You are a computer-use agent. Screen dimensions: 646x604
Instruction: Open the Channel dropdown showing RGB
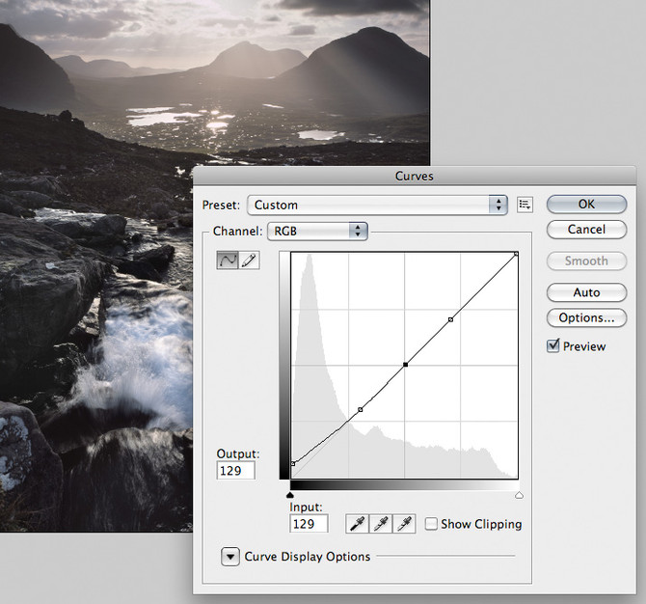coord(317,231)
